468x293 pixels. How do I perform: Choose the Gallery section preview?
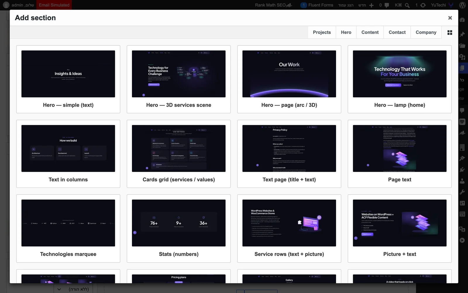289,279
